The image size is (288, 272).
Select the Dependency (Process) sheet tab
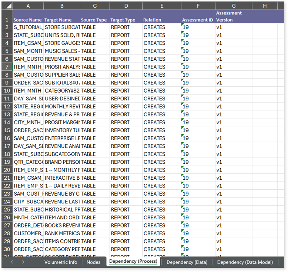[133, 262]
